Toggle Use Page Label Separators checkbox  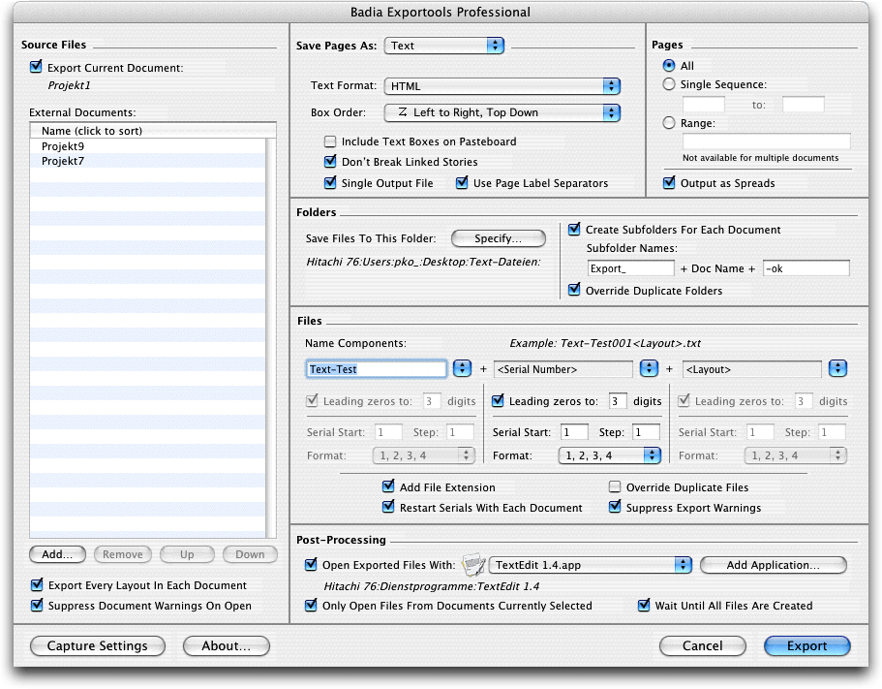[x=462, y=183]
